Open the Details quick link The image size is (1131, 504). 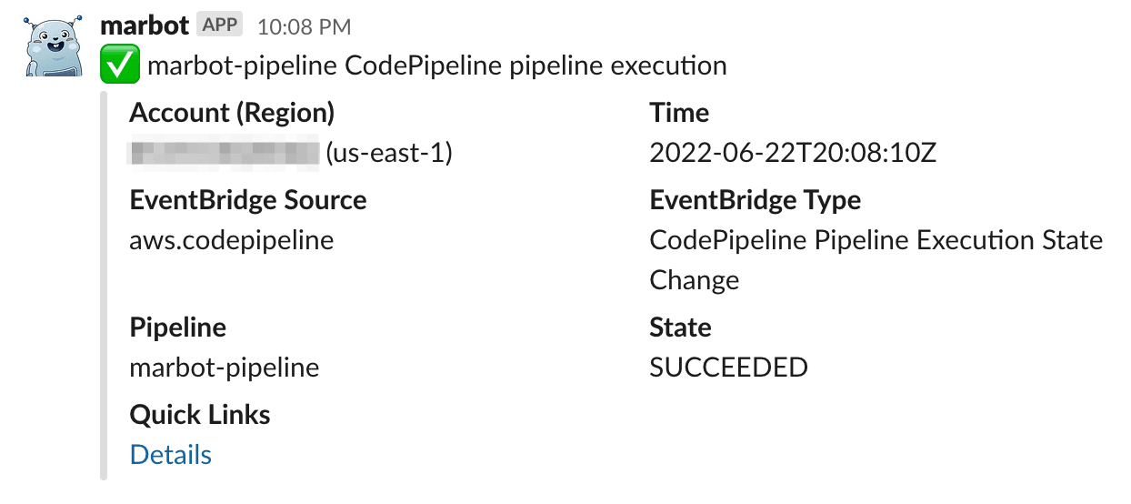(171, 455)
